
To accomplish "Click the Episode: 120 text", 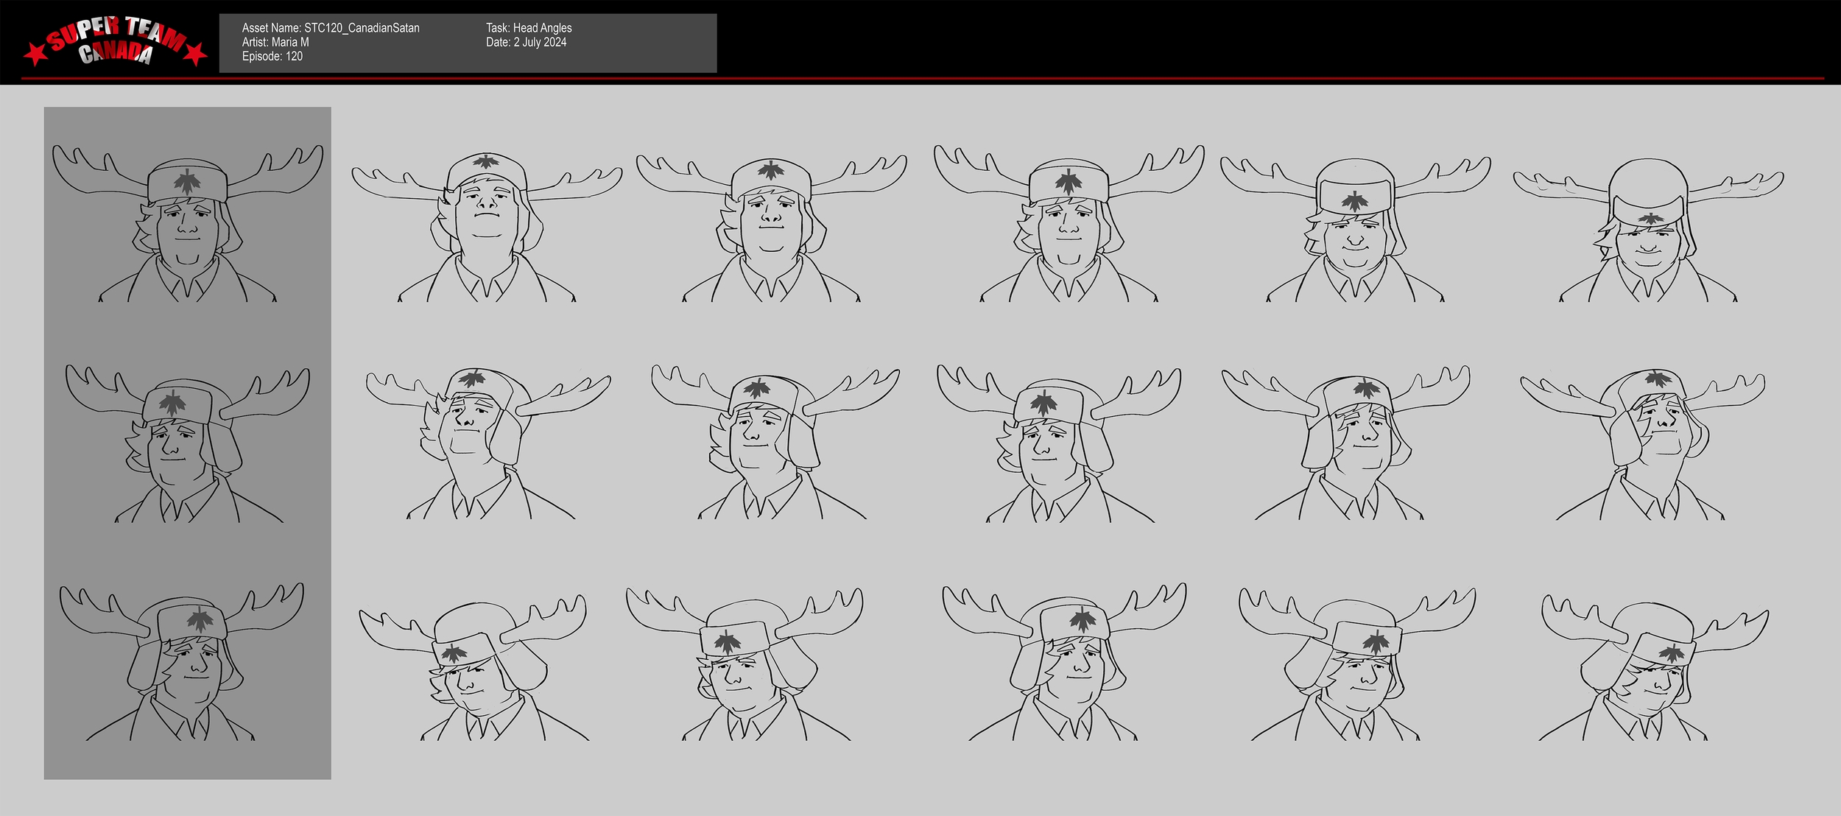I will [x=272, y=57].
